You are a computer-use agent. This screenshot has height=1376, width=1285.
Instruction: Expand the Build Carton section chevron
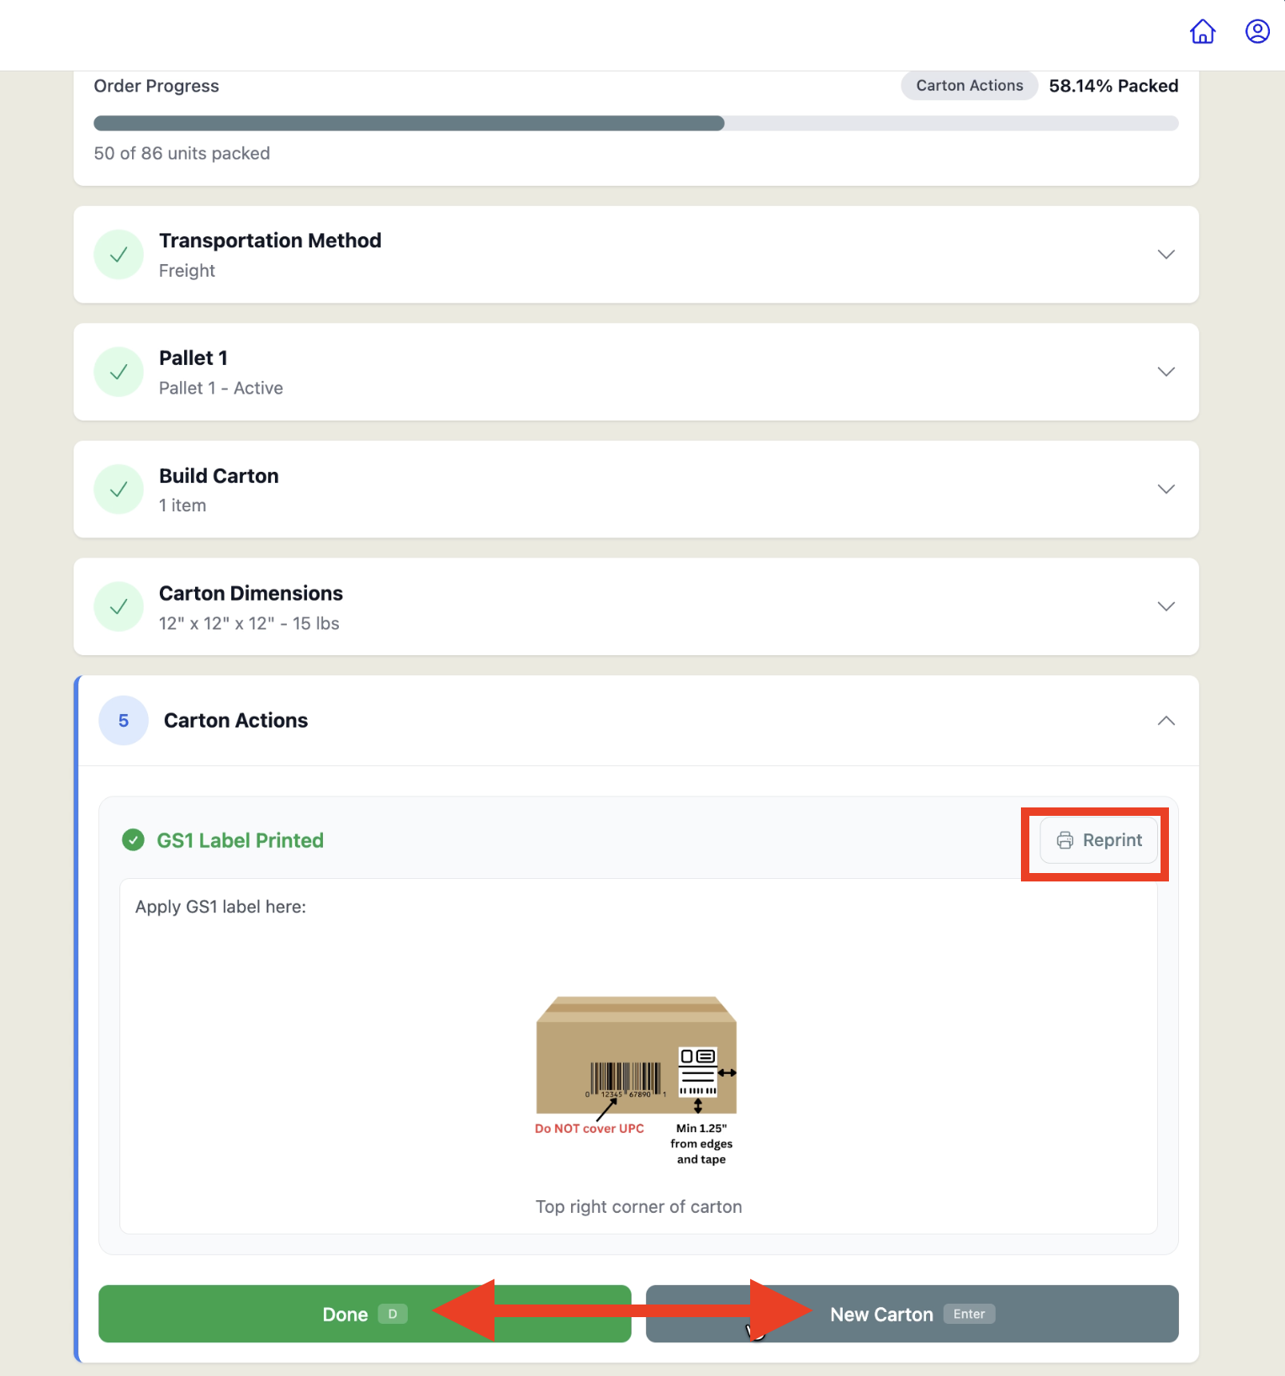pyautogui.click(x=1166, y=489)
